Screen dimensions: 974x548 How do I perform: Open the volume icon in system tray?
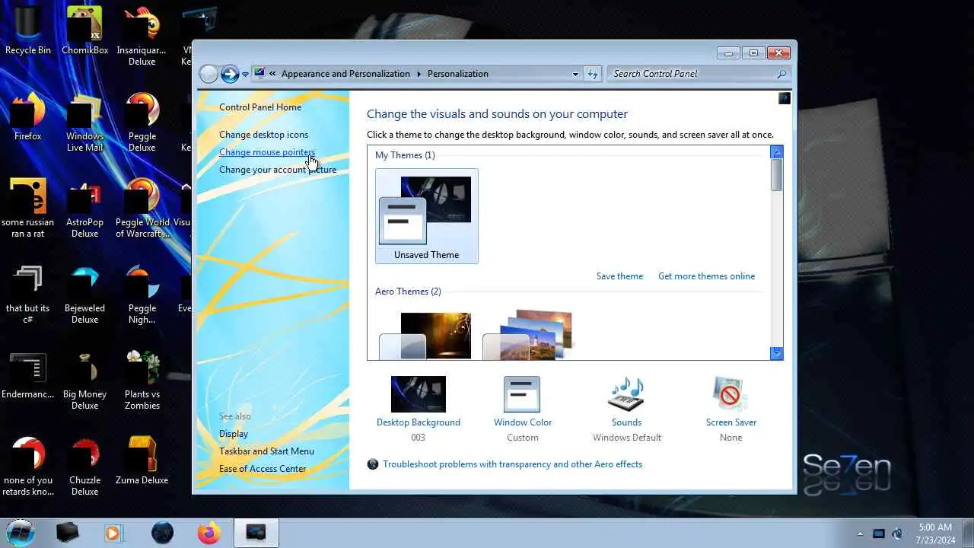897,534
